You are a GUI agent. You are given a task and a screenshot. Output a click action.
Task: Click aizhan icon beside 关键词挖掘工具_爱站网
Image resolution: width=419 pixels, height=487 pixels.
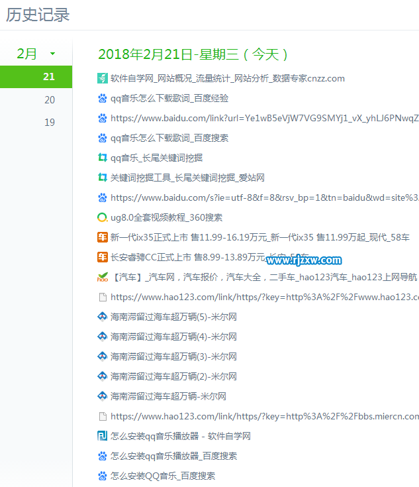103,178
